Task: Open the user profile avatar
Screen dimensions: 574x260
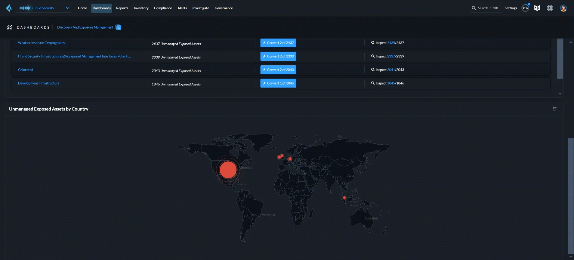Action: [563, 8]
